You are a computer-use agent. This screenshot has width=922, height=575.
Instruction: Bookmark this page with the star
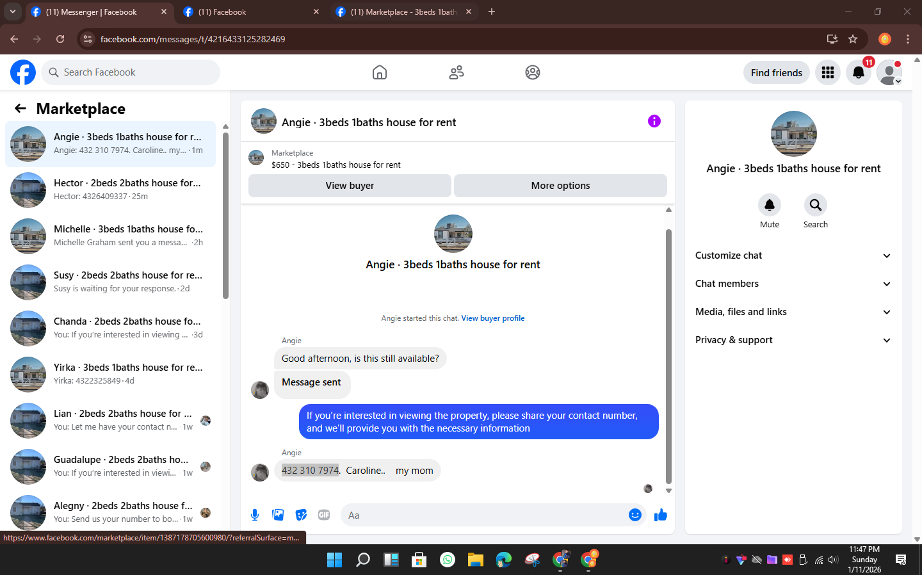tap(853, 39)
